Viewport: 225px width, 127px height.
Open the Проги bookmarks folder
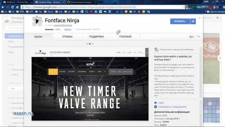tap(49, 12)
